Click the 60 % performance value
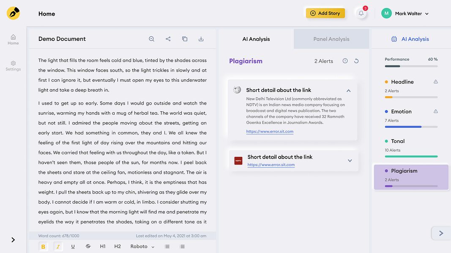This screenshot has height=253, width=451. tap(432, 59)
